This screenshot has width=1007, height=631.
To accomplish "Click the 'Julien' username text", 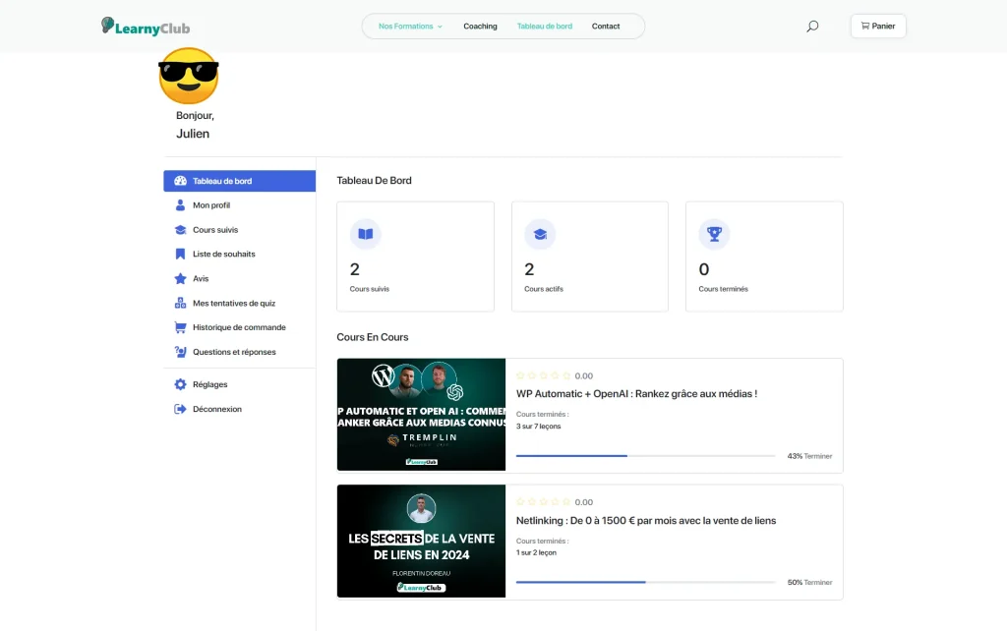I will point(193,134).
